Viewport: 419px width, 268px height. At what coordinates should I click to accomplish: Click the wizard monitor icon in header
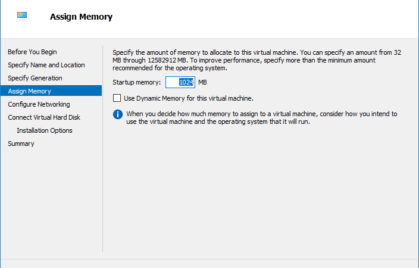[x=22, y=15]
